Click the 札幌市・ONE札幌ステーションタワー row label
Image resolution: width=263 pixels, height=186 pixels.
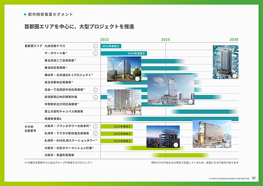pyautogui.click(x=71, y=140)
